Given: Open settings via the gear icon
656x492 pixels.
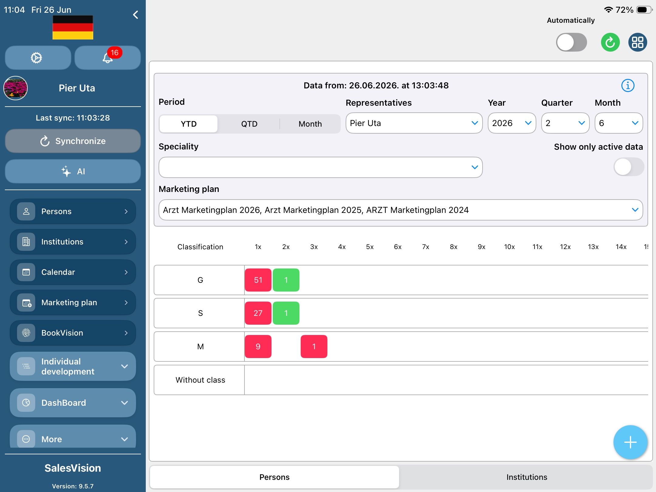Looking at the screenshot, I should (x=38, y=58).
